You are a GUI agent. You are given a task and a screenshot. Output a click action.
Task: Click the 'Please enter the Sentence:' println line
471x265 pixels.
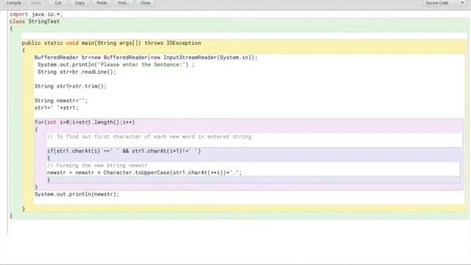coord(116,65)
